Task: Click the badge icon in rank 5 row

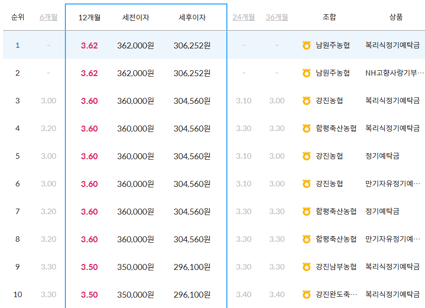Action: coord(306,156)
